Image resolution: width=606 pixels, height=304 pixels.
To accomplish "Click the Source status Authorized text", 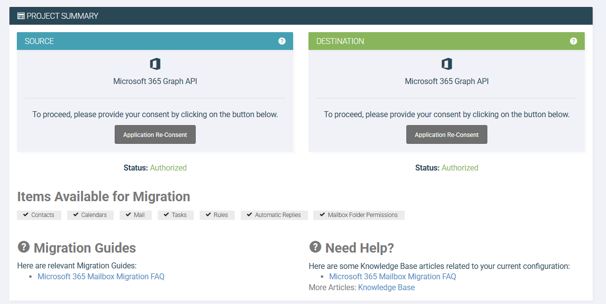I will click(x=169, y=168).
